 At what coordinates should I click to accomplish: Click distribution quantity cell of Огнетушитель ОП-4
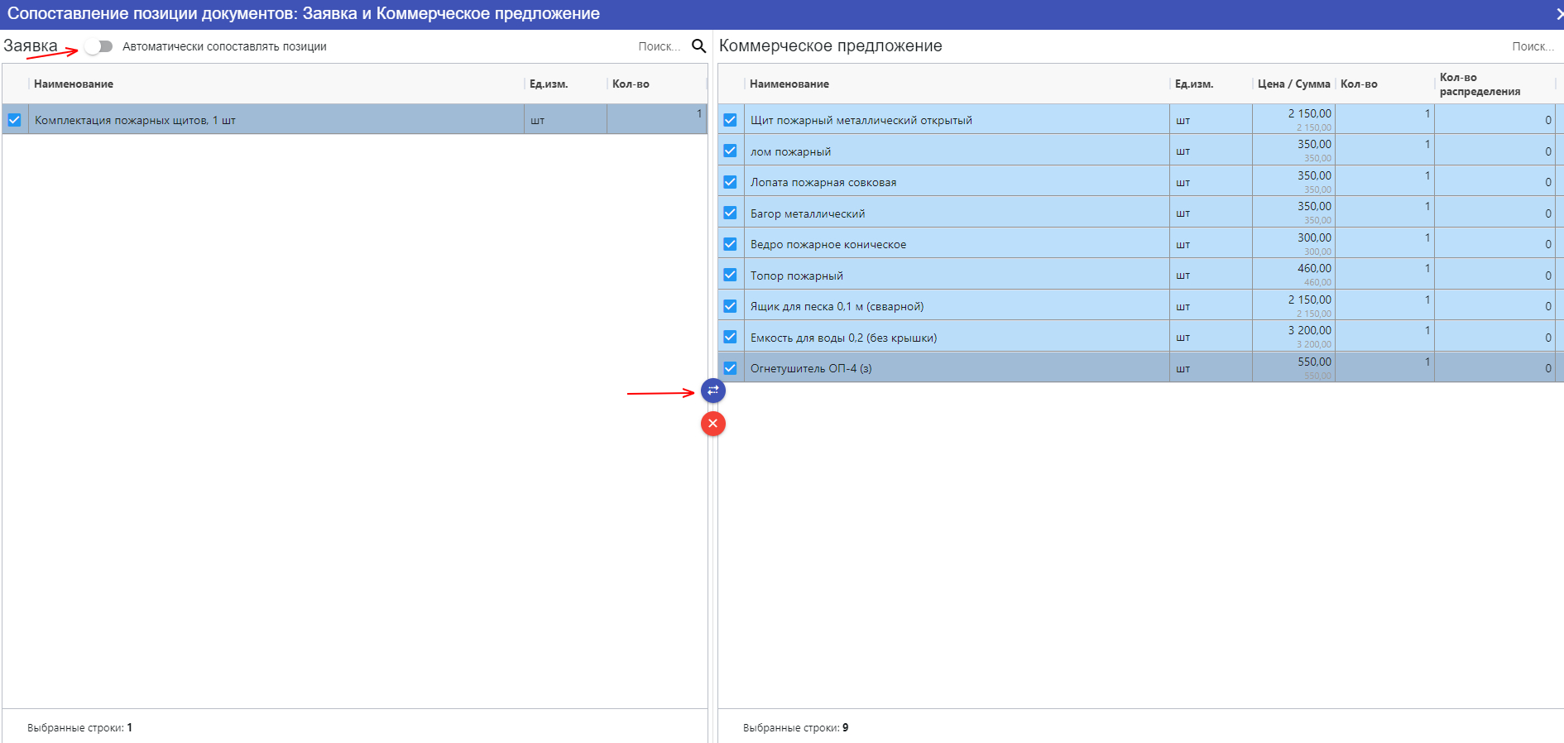(1494, 368)
